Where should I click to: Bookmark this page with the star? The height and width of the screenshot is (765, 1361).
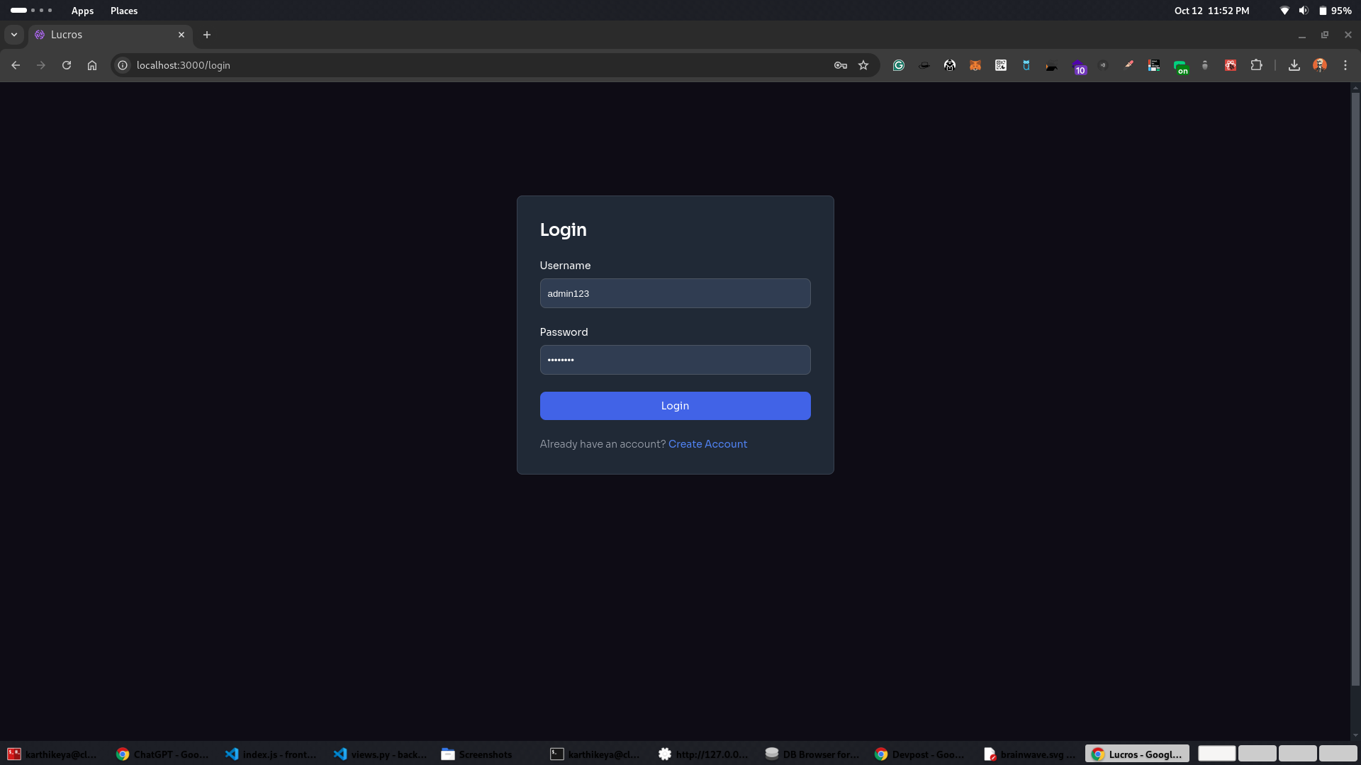tap(863, 65)
